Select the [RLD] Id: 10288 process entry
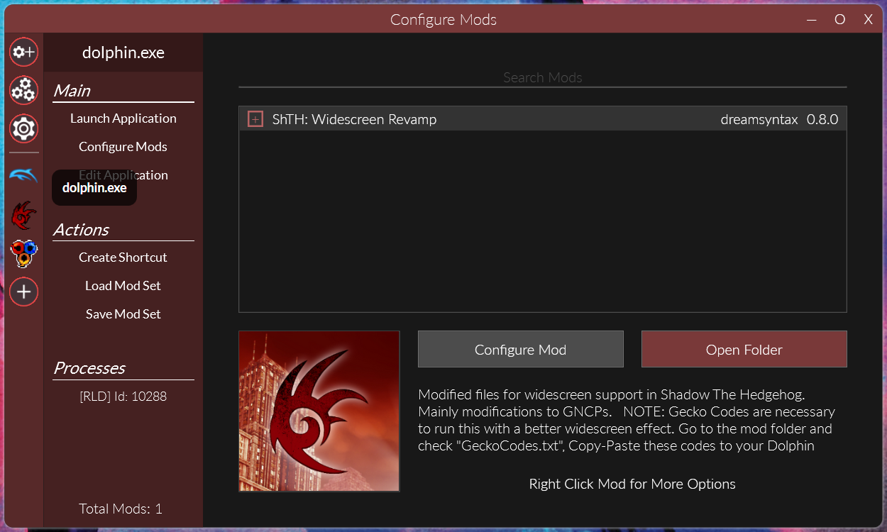This screenshot has height=532, width=887. click(x=123, y=397)
